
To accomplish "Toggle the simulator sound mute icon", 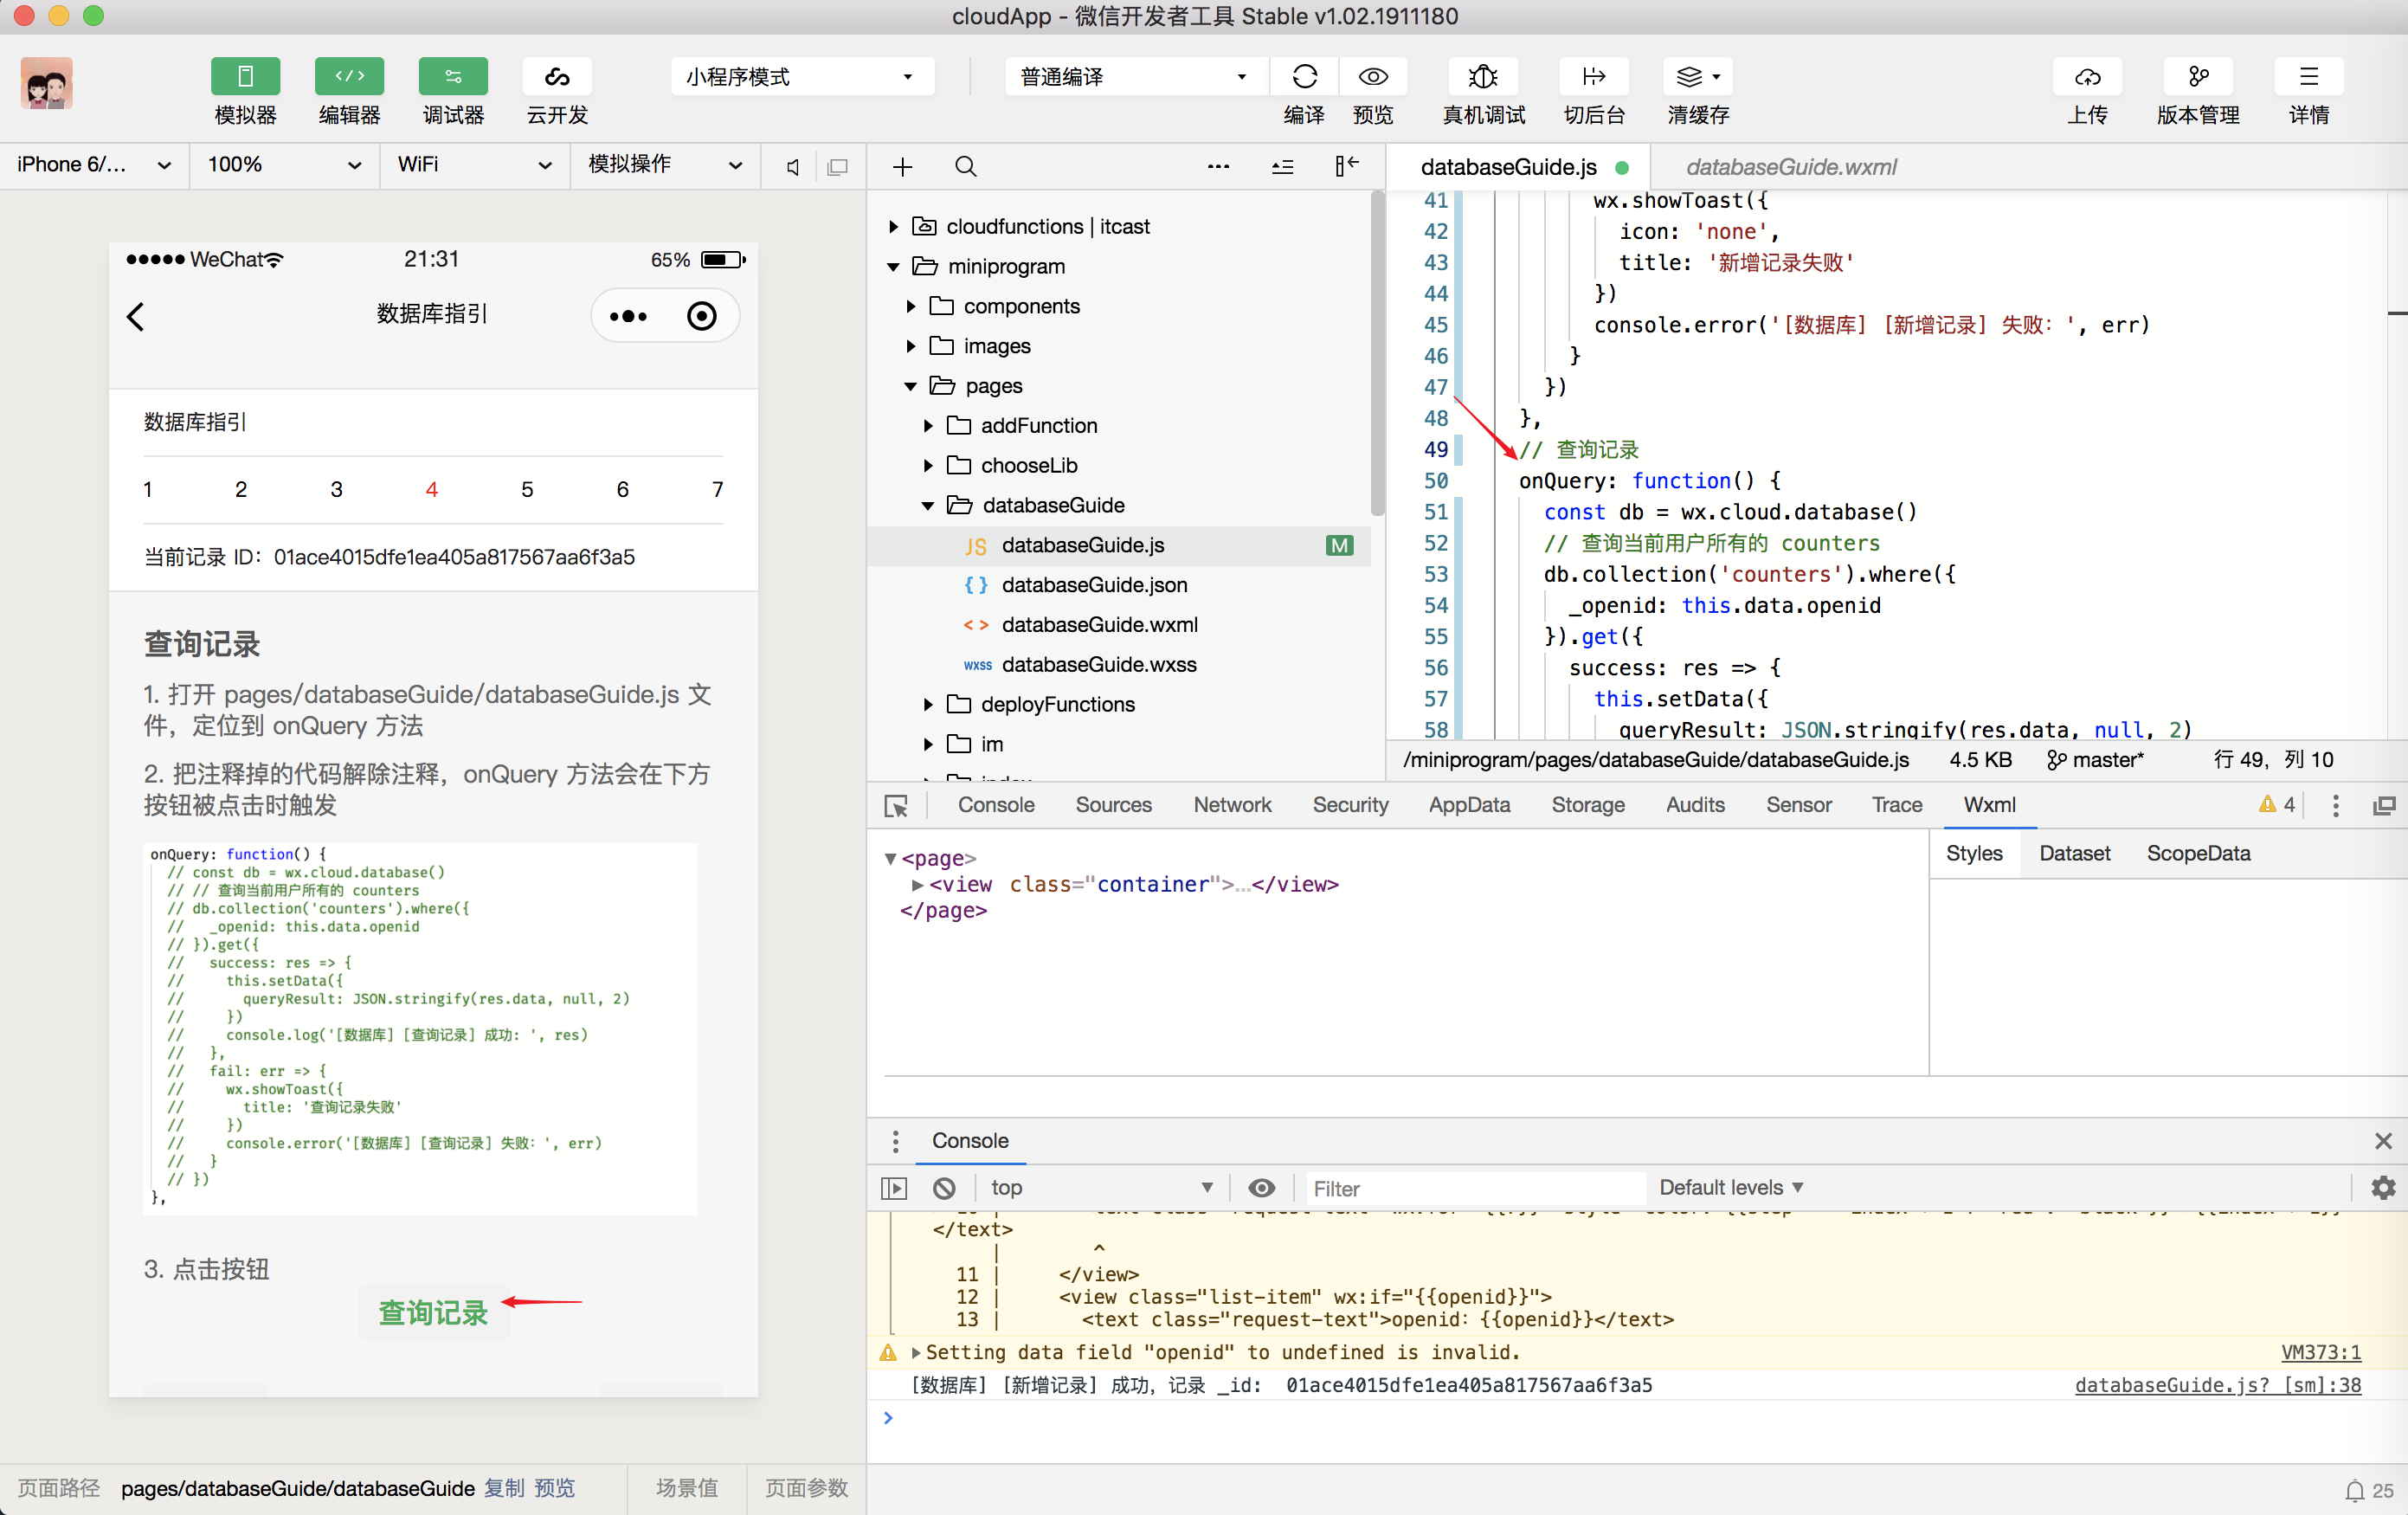I will click(x=793, y=167).
